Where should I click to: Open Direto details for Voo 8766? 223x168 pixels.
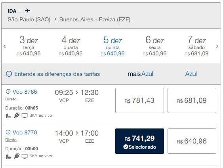click(x=11, y=99)
